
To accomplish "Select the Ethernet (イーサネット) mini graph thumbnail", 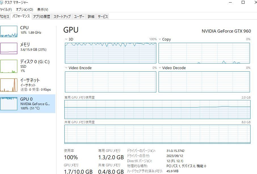I will [9, 85].
